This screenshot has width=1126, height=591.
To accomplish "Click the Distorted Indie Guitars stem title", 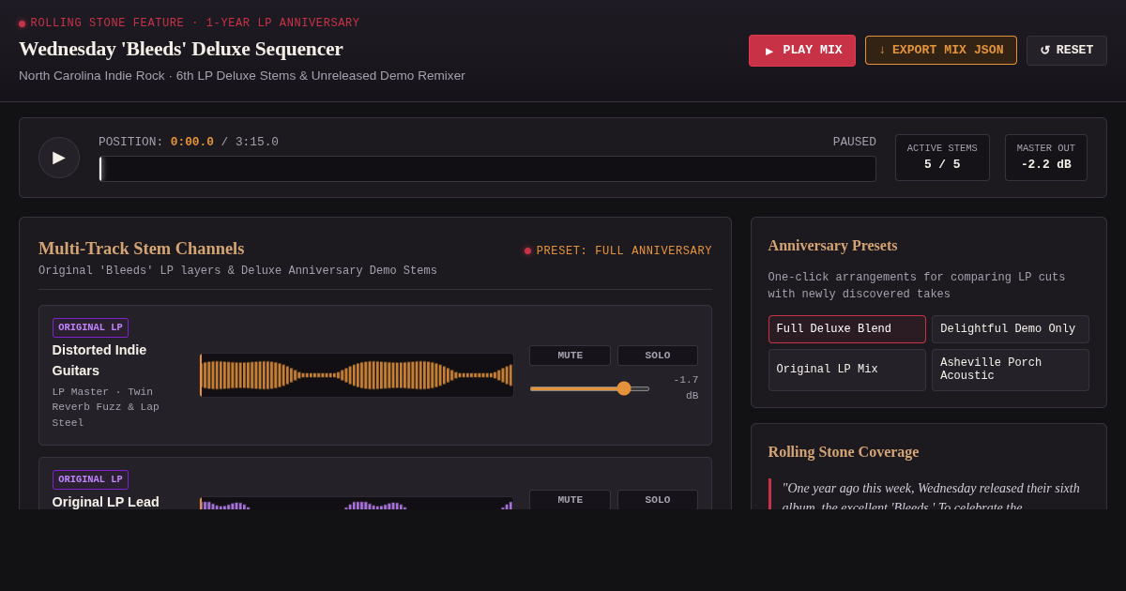I will [99, 360].
